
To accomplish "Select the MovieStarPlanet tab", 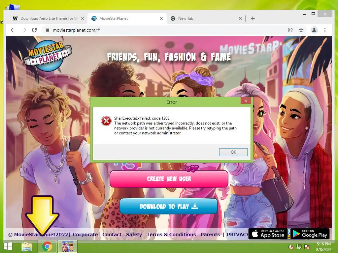I will tap(127, 18).
